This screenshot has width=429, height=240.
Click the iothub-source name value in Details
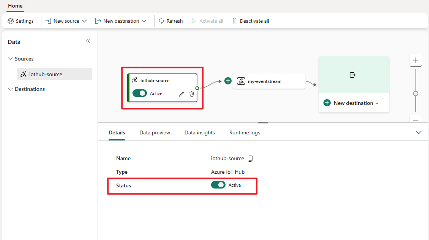[x=227, y=159]
